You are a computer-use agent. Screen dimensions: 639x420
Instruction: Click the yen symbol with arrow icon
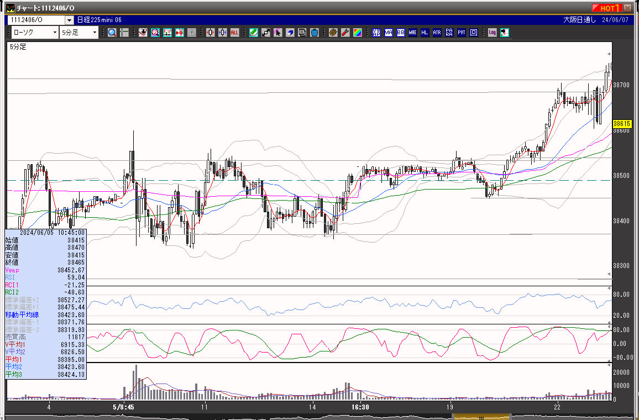coord(179,33)
